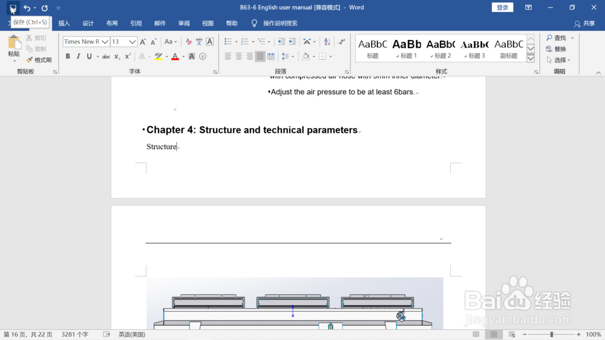Open the line spacing options
Screen dimensions: 605x340
(287, 57)
